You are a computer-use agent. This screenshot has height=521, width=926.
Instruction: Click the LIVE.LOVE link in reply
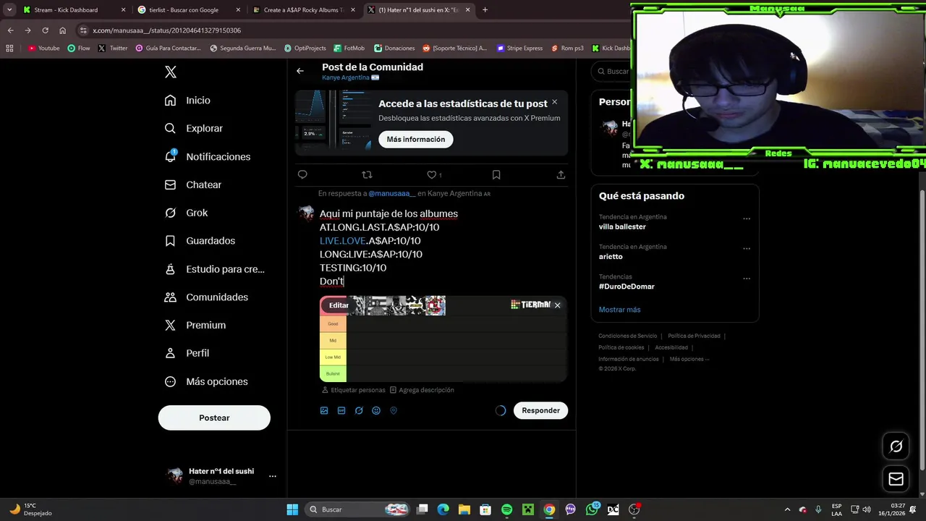343,241
